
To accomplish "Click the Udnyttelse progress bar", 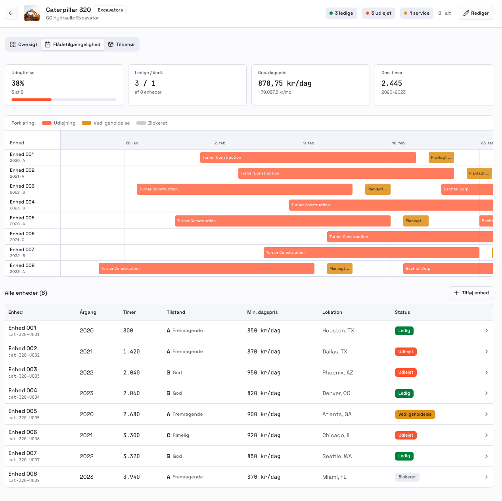I will coord(64,100).
